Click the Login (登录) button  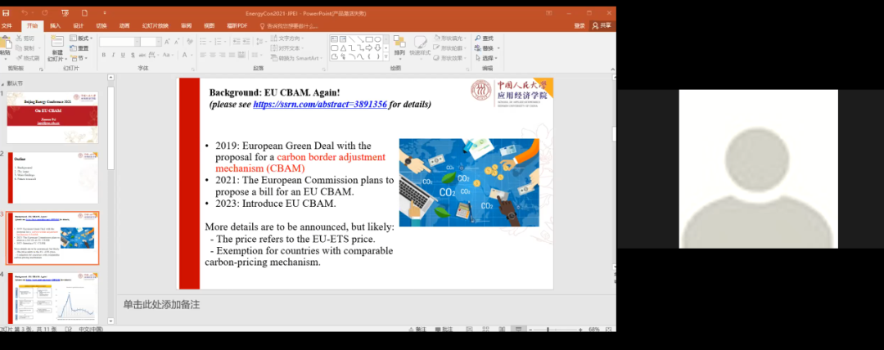[x=579, y=26]
